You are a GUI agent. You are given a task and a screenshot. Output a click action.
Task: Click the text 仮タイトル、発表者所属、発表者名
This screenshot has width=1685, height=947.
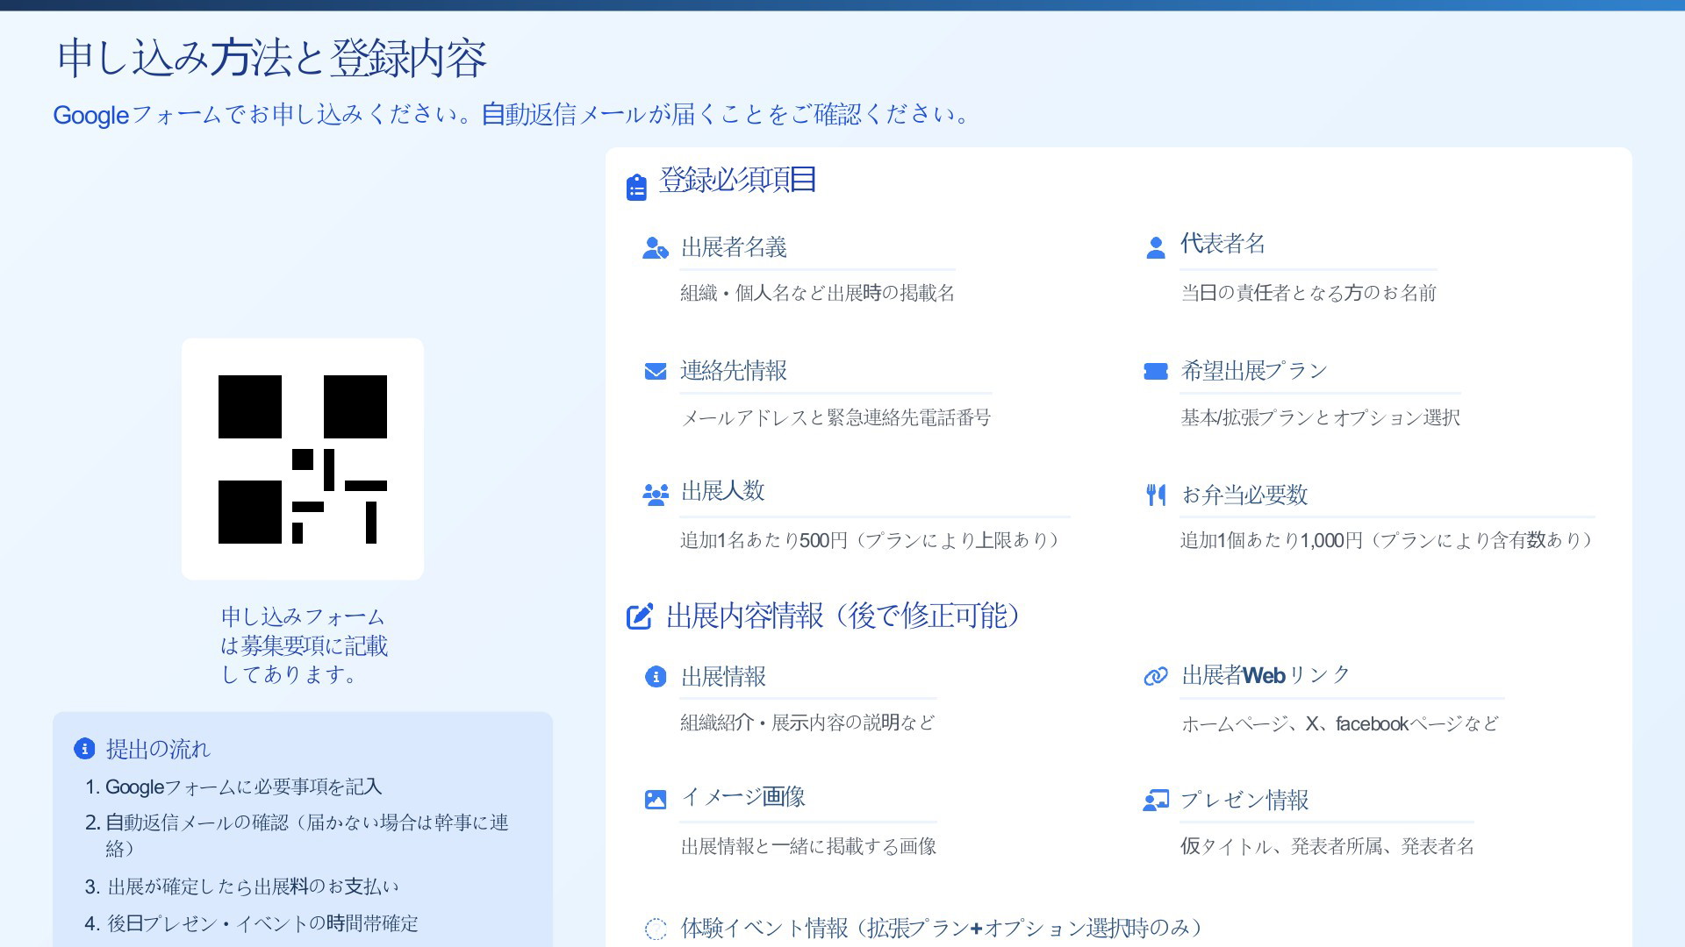coord(1327,846)
